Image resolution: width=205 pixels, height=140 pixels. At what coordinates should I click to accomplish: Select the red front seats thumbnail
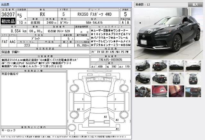point(160,91)
